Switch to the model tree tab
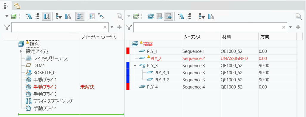 pyautogui.click(x=6, y=6)
